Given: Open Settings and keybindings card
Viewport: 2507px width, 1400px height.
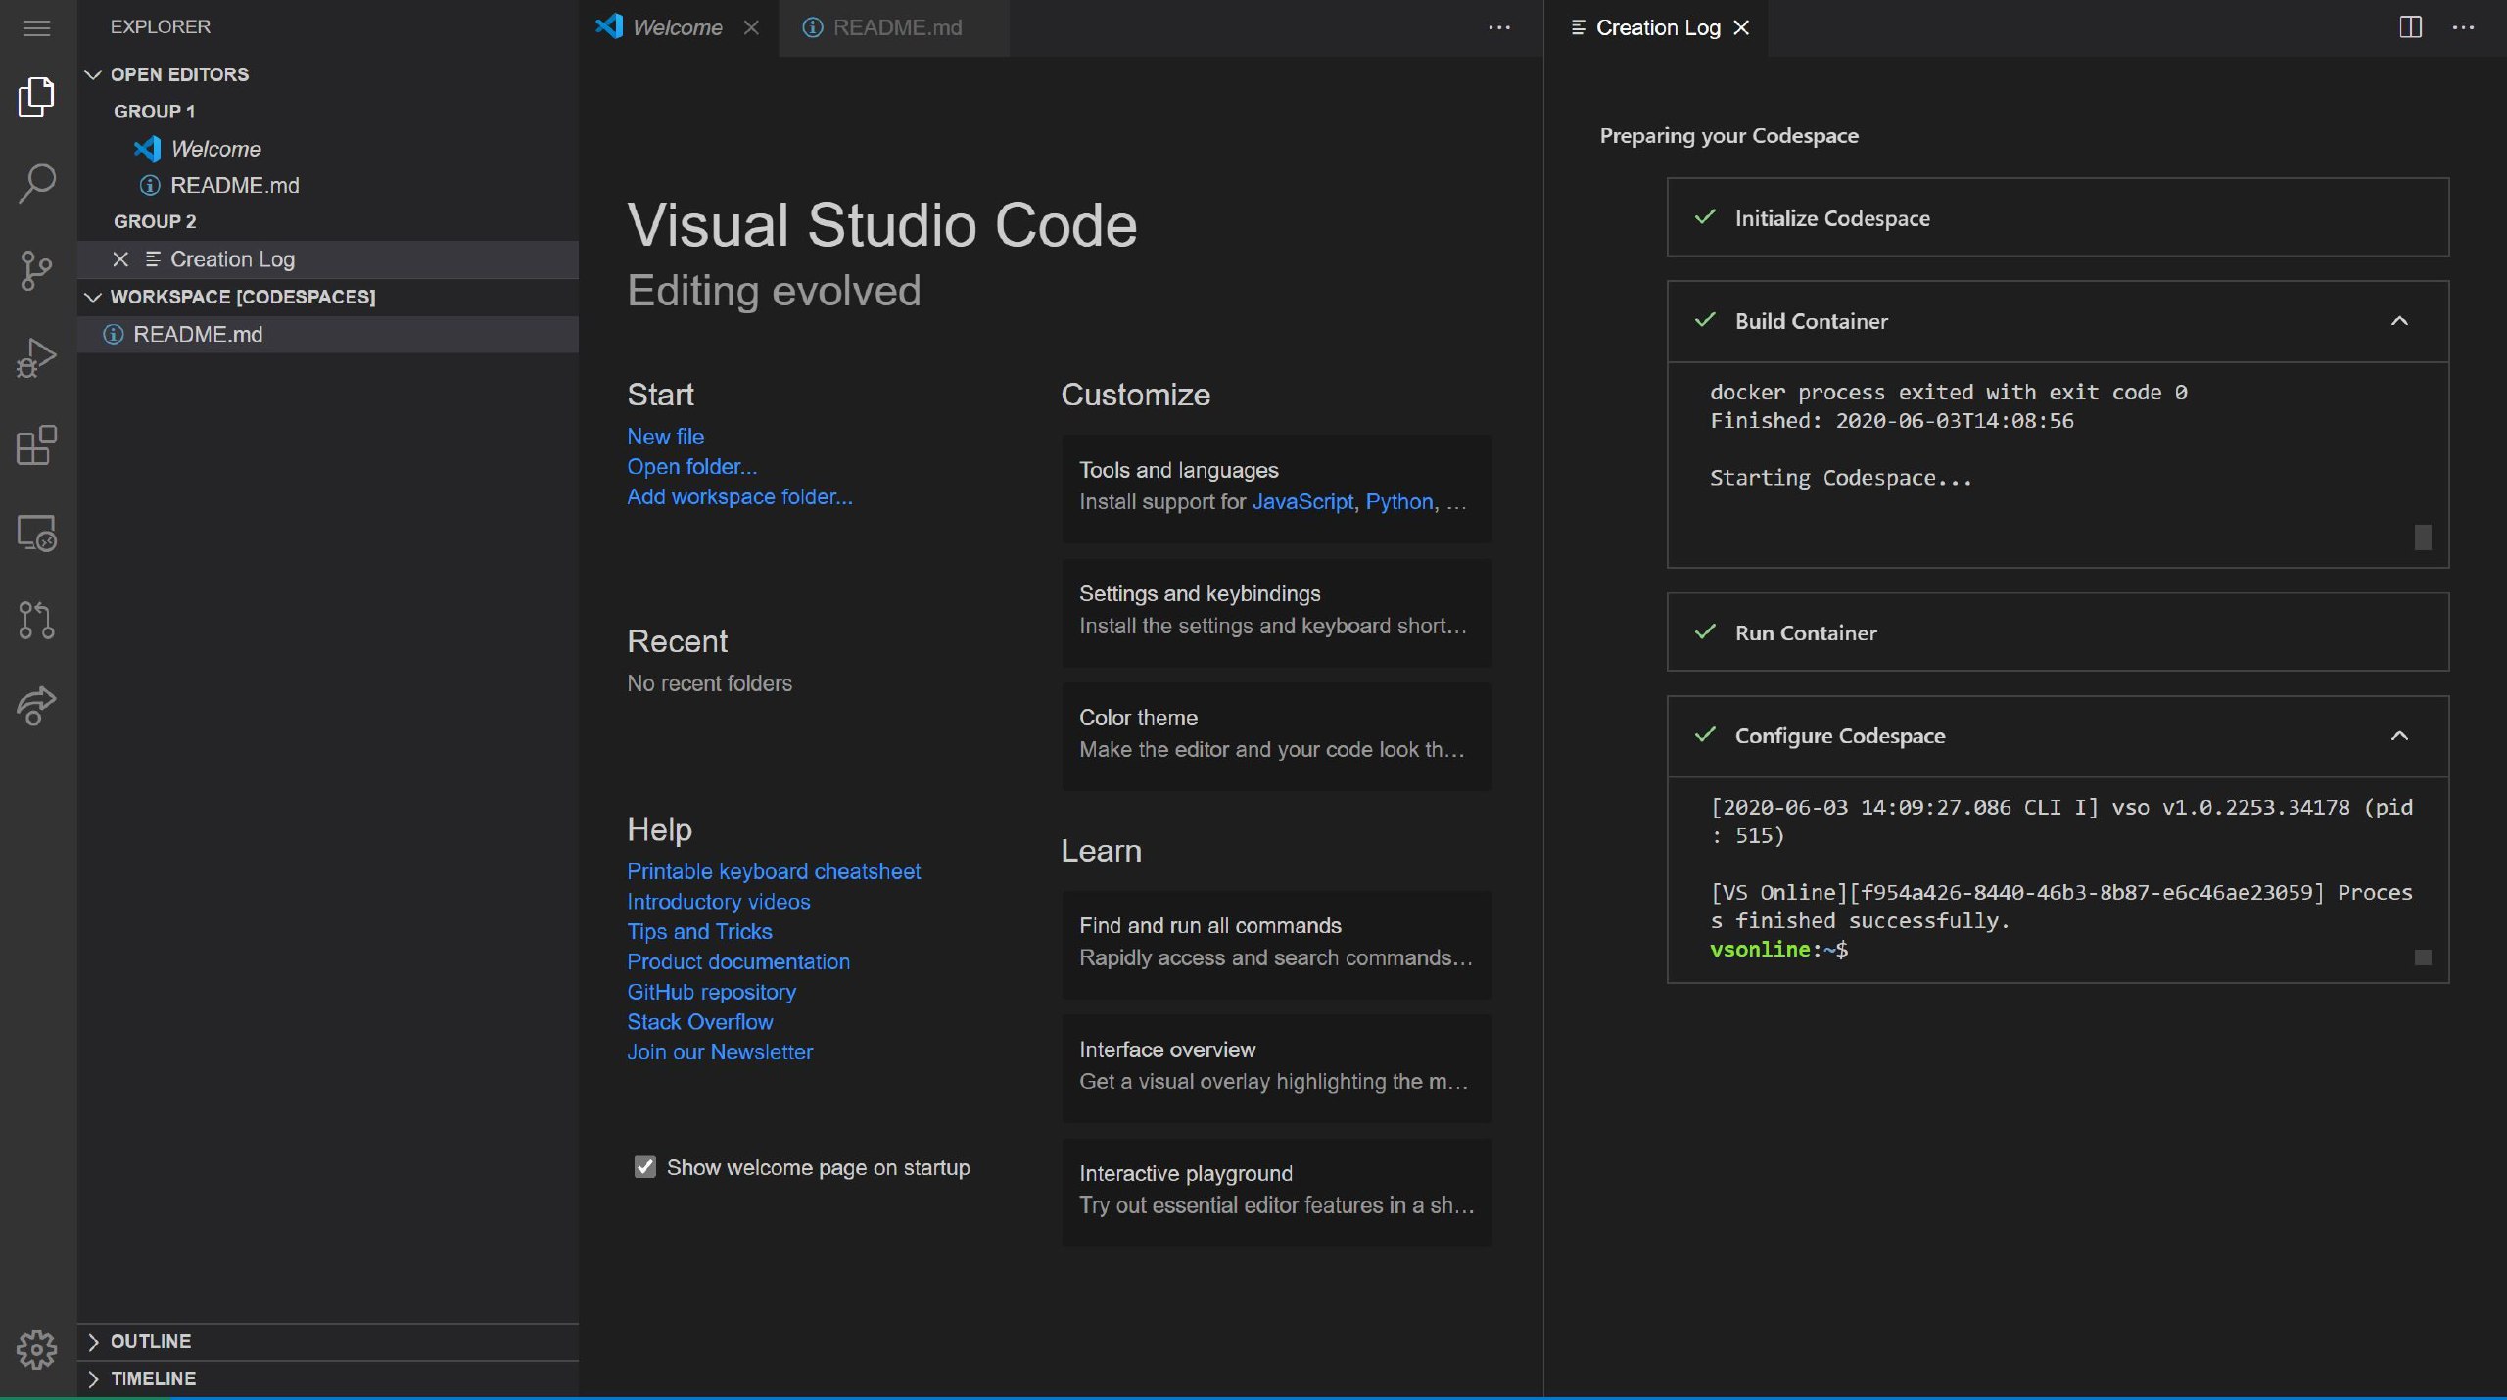Looking at the screenshot, I should pyautogui.click(x=1277, y=613).
